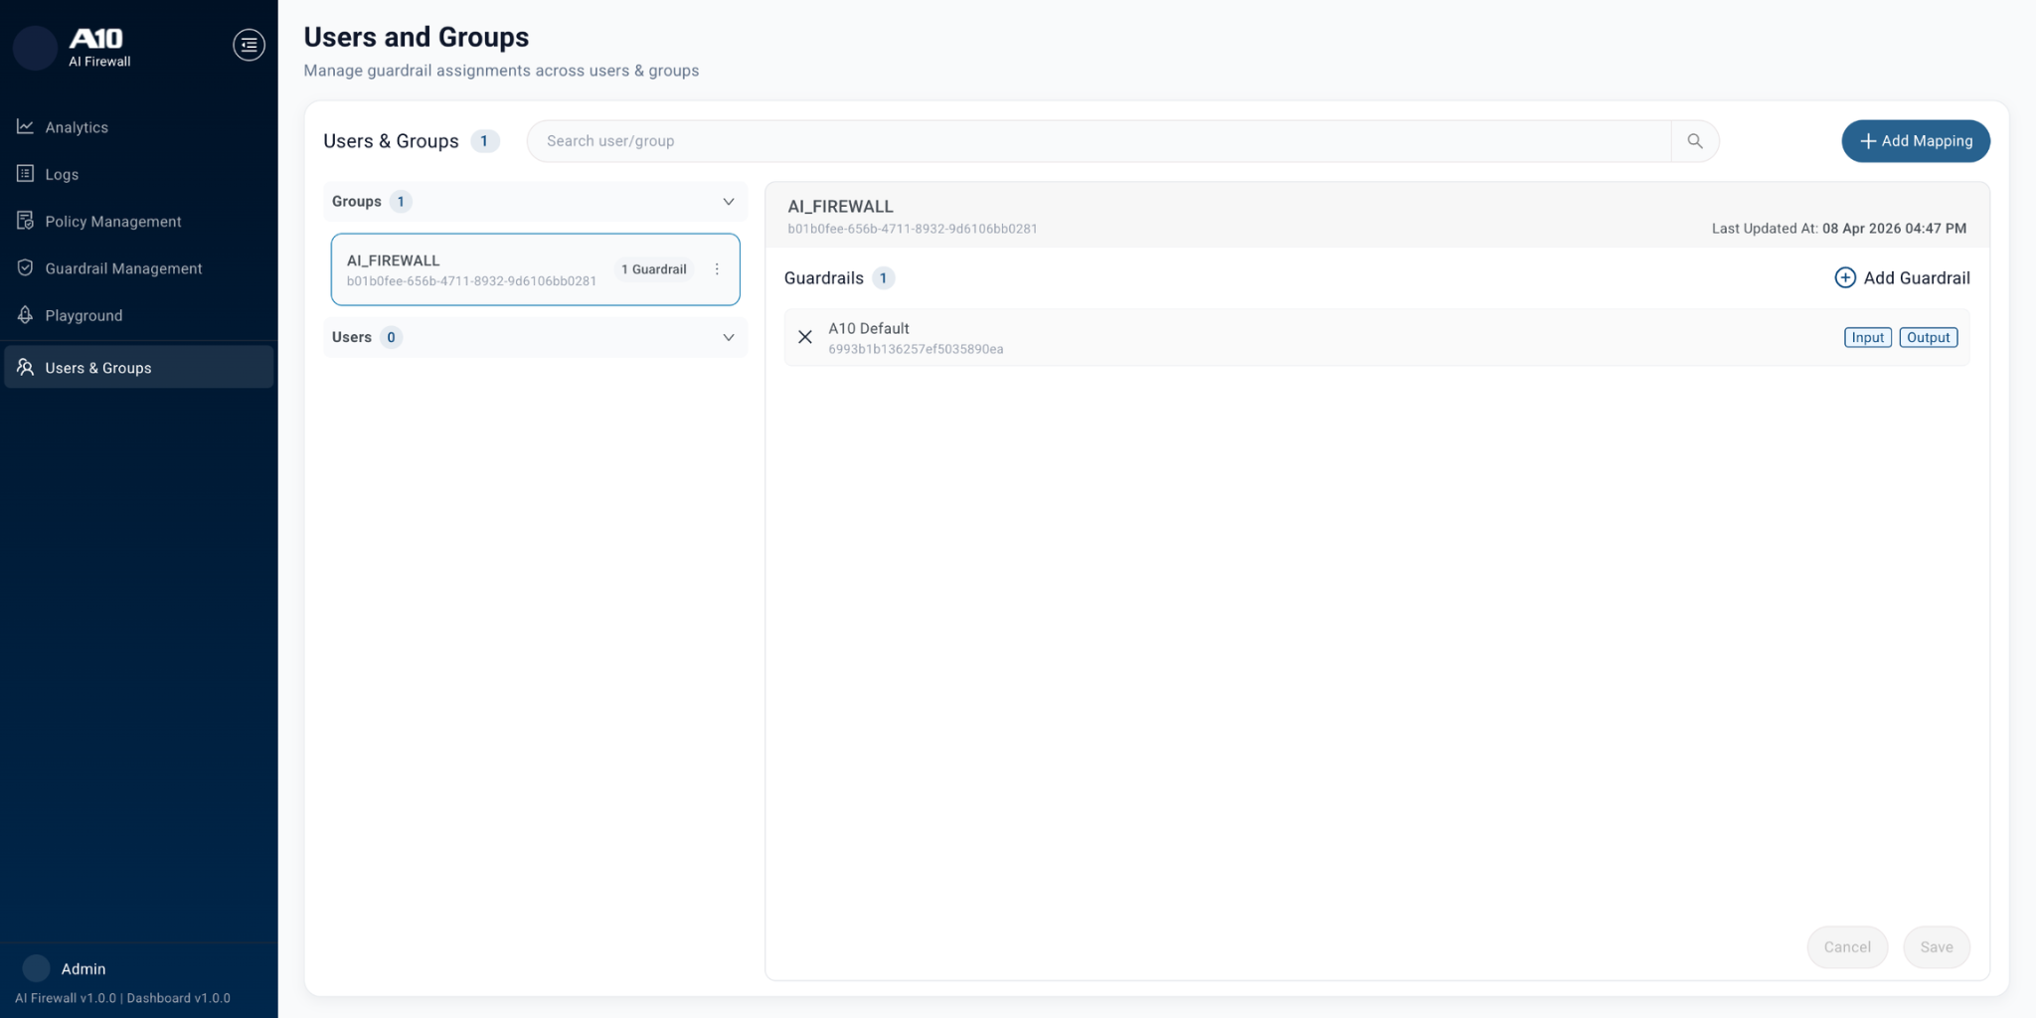Focus the Search user/group input field

[1094, 141]
